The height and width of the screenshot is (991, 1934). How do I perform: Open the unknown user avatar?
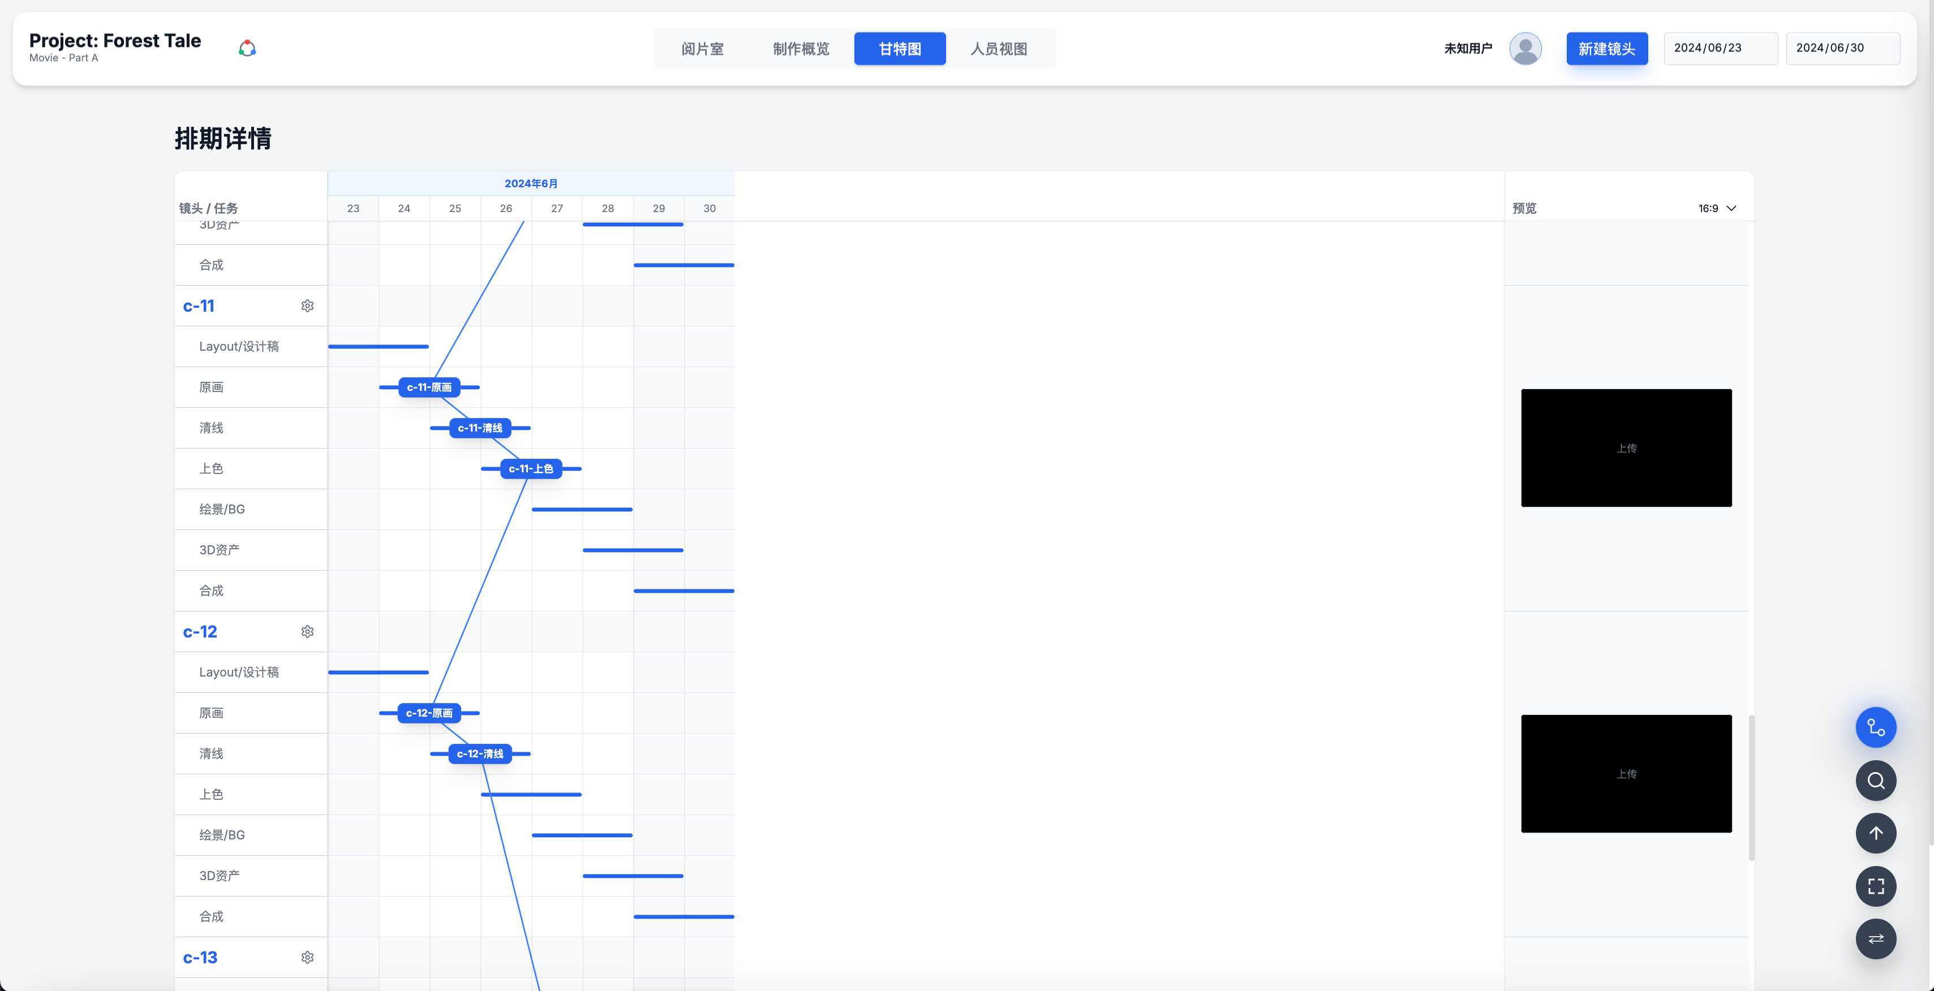click(x=1525, y=49)
